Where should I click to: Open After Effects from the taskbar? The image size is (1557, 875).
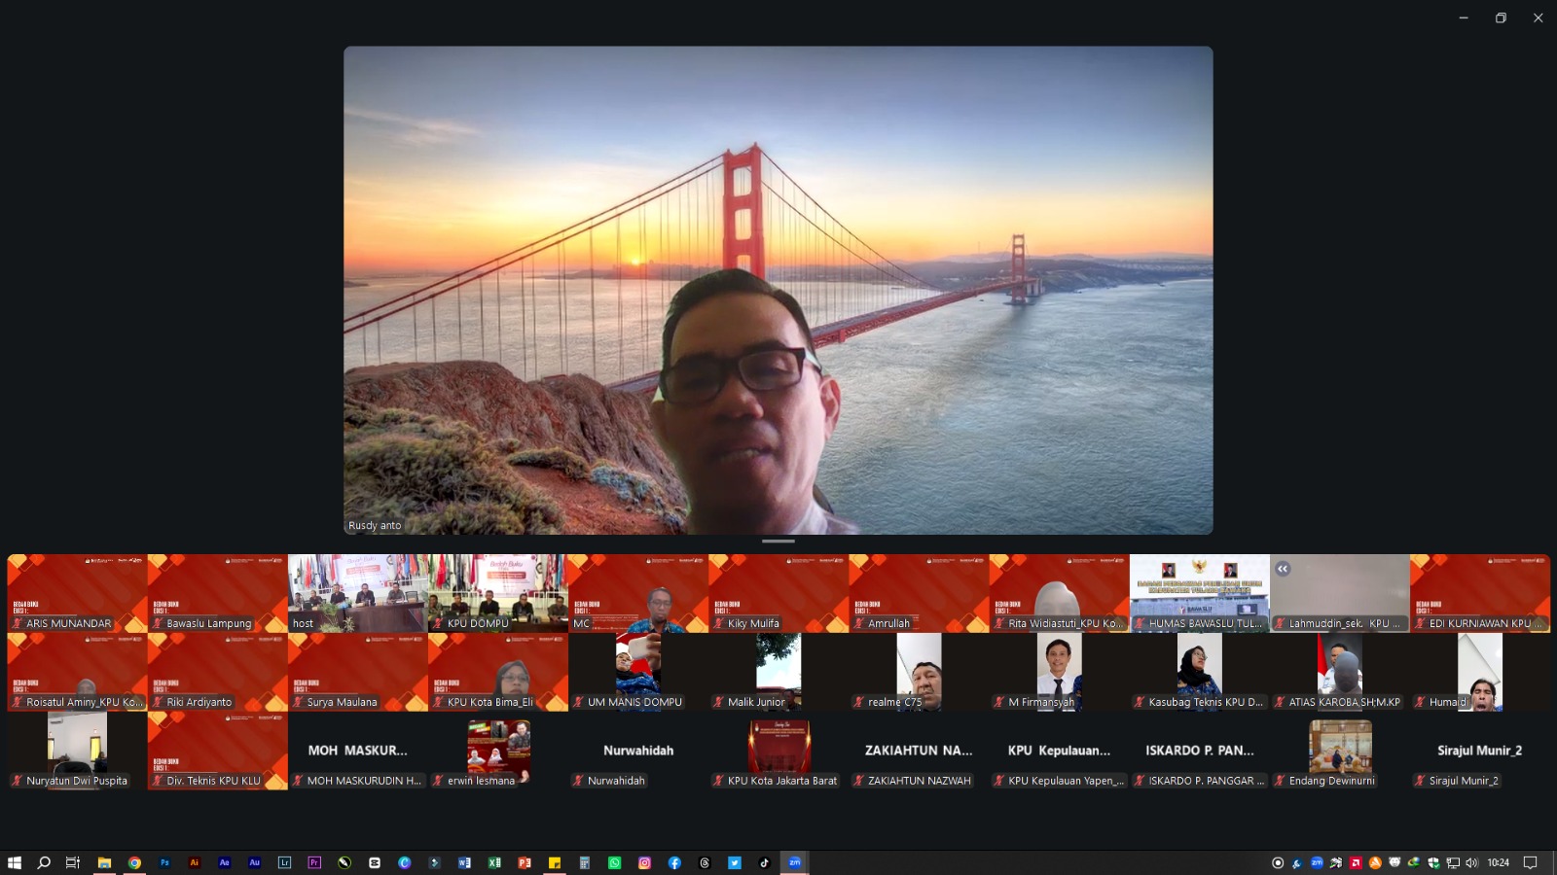click(x=225, y=862)
